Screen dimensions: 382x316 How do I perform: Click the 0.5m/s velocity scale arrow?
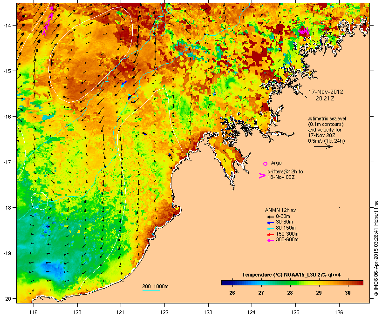323,146
